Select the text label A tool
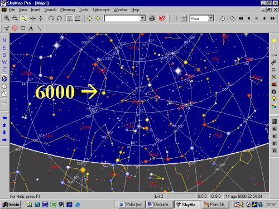Screen dimensions: 279x209 pos(31,28)
